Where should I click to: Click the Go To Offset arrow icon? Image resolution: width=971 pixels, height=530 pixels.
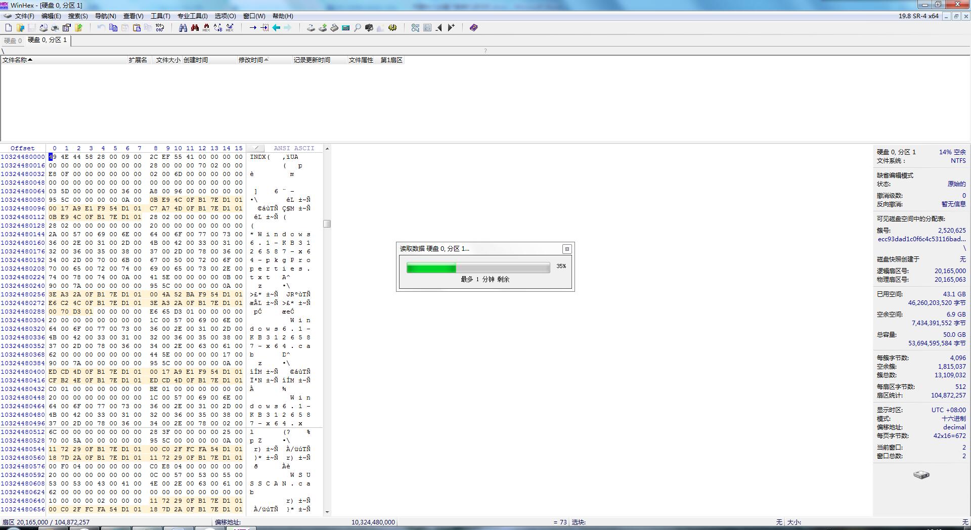click(x=253, y=28)
